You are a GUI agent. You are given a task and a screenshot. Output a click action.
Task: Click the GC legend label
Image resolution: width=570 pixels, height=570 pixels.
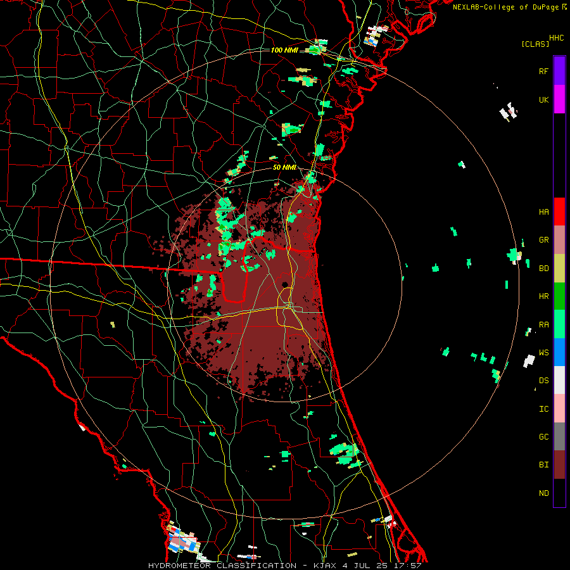543,437
